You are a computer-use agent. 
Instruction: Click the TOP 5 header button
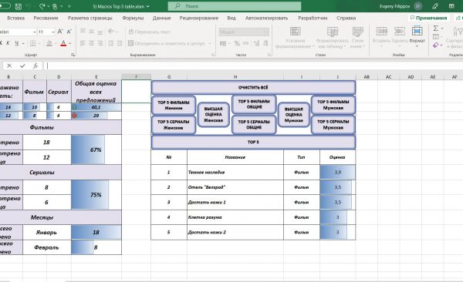tap(253, 143)
